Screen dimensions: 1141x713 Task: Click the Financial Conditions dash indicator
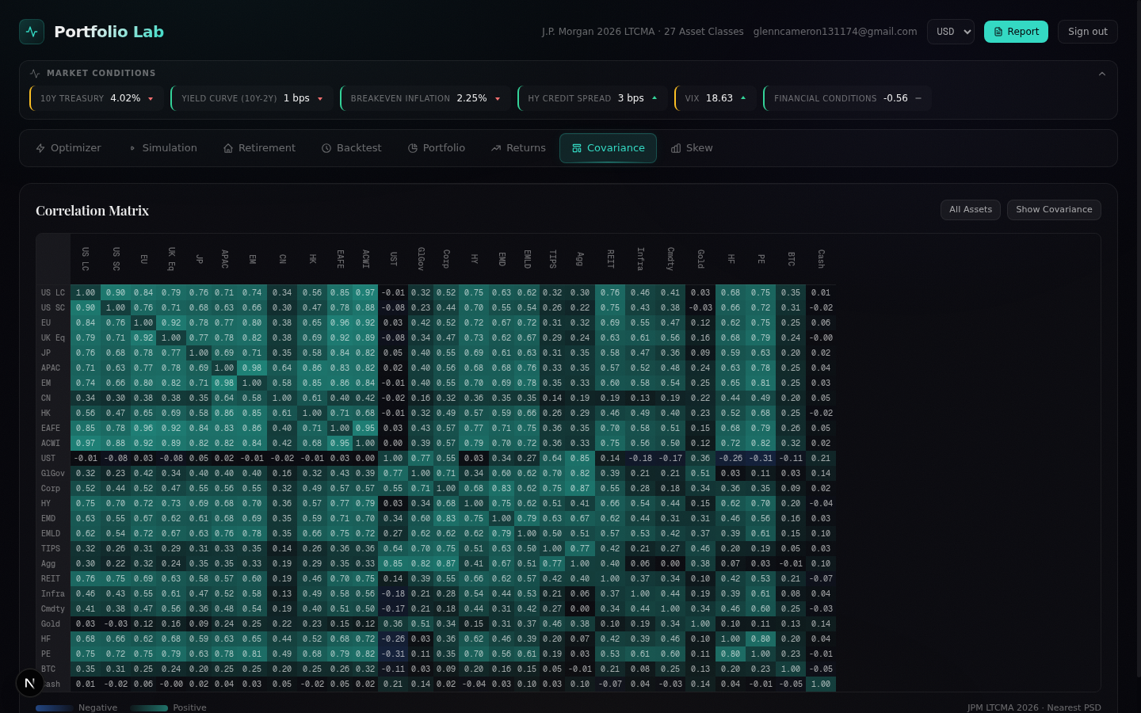[x=918, y=98]
